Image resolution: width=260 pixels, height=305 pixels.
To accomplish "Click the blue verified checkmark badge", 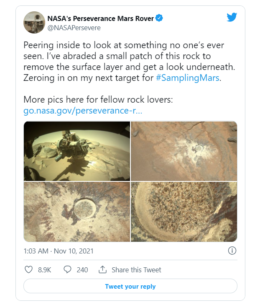I will [x=159, y=18].
